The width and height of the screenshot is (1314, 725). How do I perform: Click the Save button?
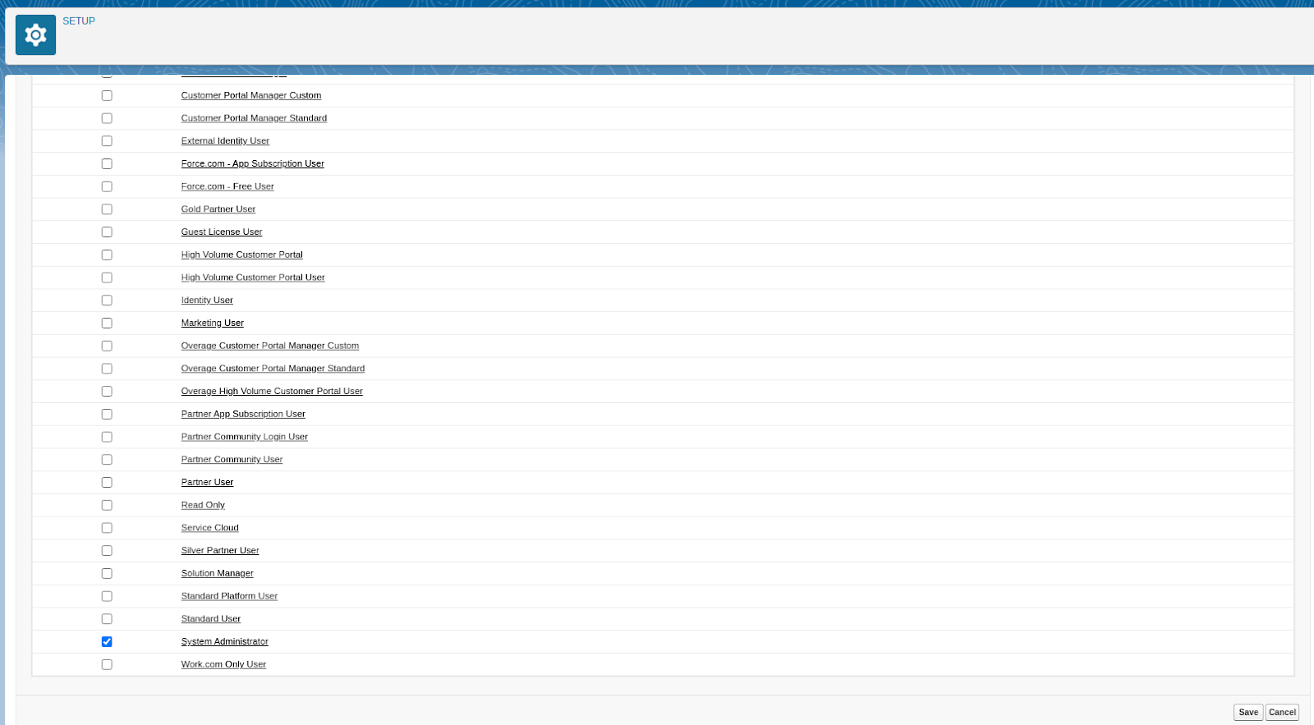pyautogui.click(x=1248, y=713)
